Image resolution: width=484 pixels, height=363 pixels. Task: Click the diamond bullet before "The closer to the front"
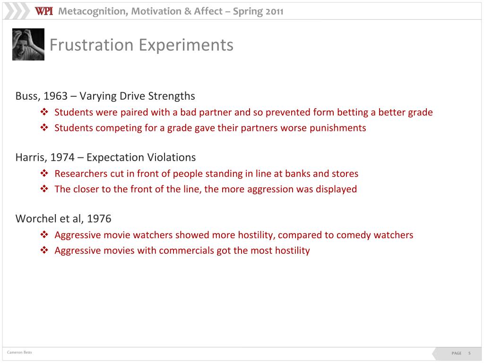44,189
